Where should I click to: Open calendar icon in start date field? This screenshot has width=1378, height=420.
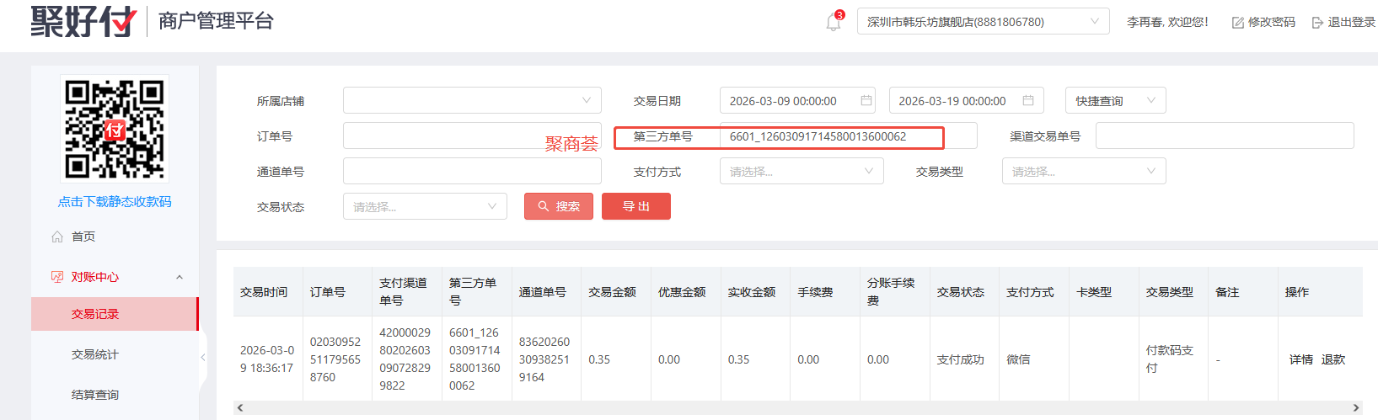[866, 100]
